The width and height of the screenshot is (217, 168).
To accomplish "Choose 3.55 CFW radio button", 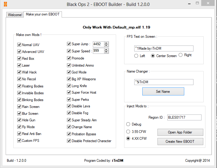I will point(128,131).
